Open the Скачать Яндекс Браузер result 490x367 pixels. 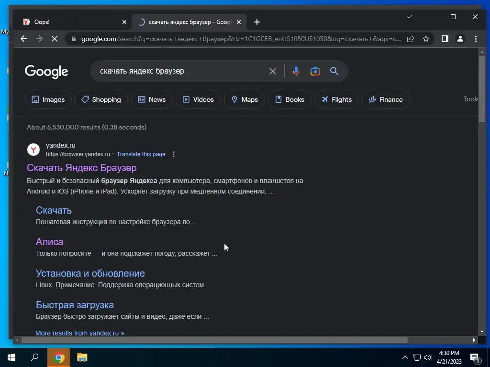pos(81,168)
